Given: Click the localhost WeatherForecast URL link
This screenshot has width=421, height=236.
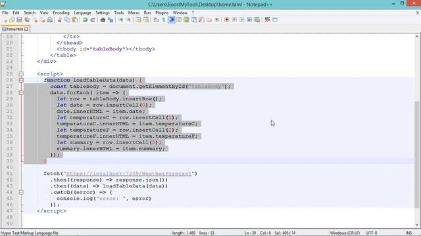Looking at the screenshot, I should [x=129, y=174].
